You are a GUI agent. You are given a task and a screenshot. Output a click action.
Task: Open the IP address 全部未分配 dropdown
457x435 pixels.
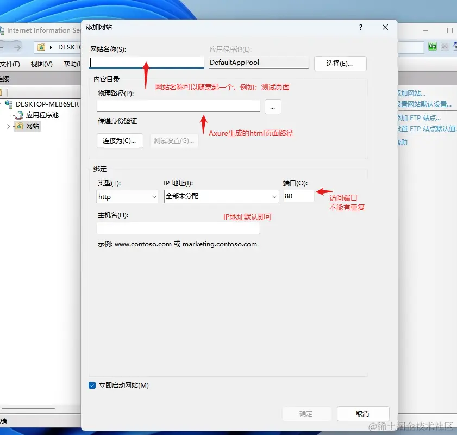tap(222, 196)
